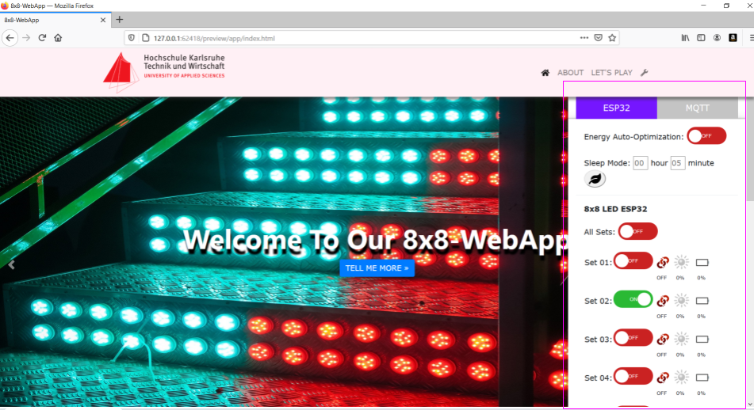Screen dimensions: 754x410
Task: Select the ESP32 tab
Action: click(x=616, y=108)
